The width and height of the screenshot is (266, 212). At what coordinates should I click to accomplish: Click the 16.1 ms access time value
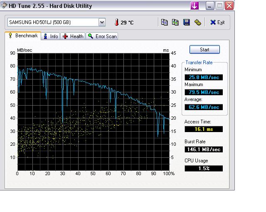point(204,129)
